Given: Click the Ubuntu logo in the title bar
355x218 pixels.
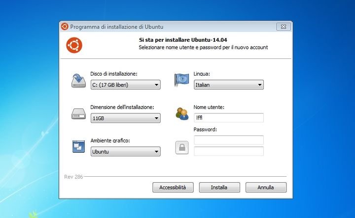Looking at the screenshot, I should coord(65,27).
